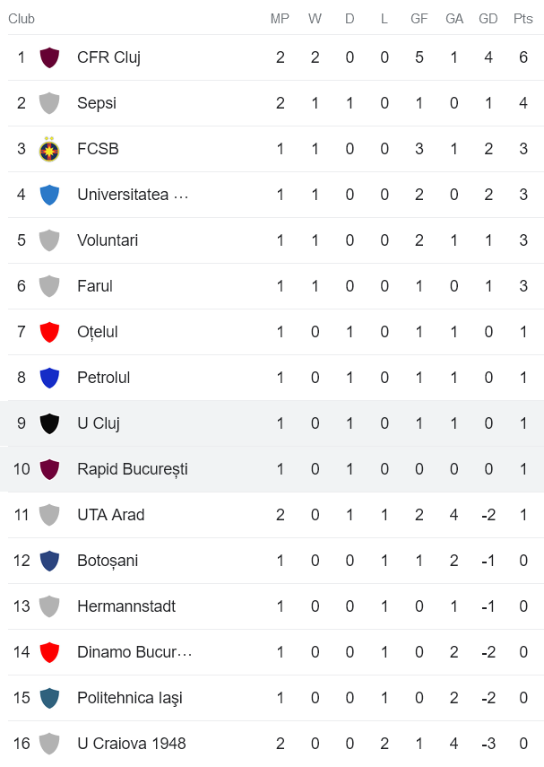Open the Sepsi team page

(97, 102)
